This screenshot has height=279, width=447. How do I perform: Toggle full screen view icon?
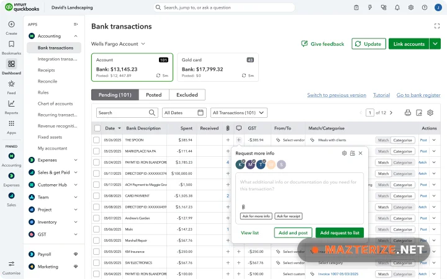[x=436, y=26]
